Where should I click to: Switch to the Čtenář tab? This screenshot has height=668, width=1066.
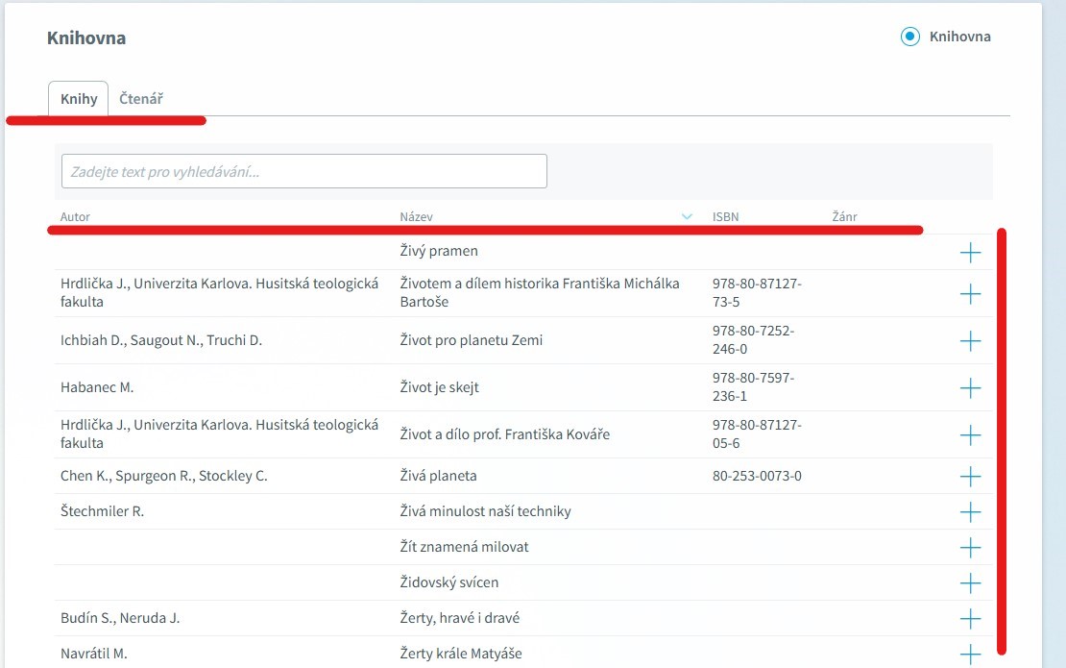coord(141,98)
